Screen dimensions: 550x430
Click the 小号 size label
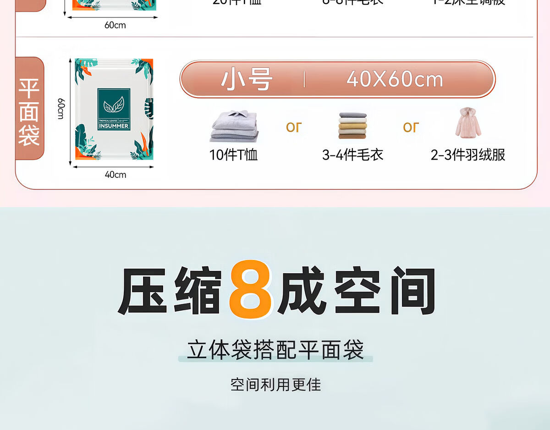(247, 79)
